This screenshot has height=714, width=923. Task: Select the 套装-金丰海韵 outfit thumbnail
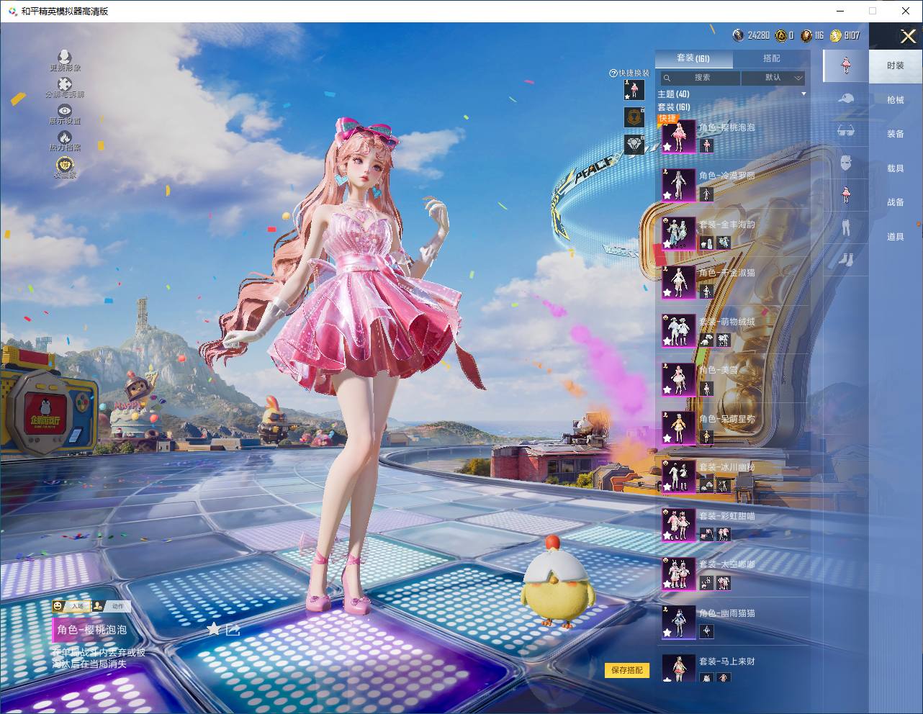[679, 233]
